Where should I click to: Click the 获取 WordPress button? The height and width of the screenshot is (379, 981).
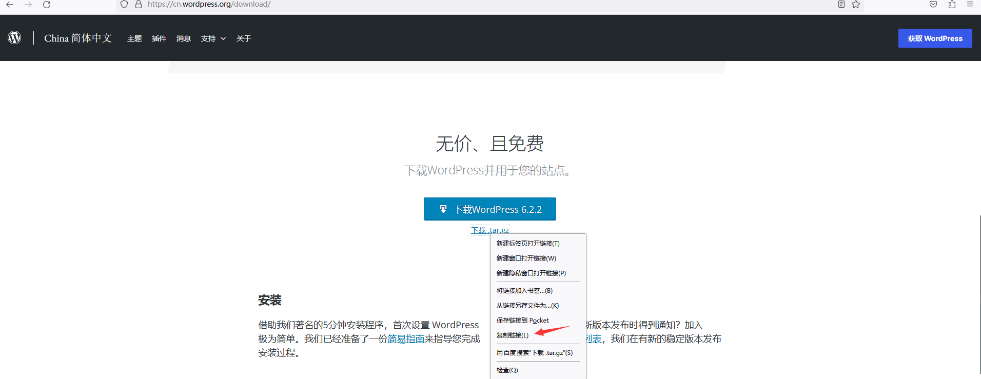point(935,38)
